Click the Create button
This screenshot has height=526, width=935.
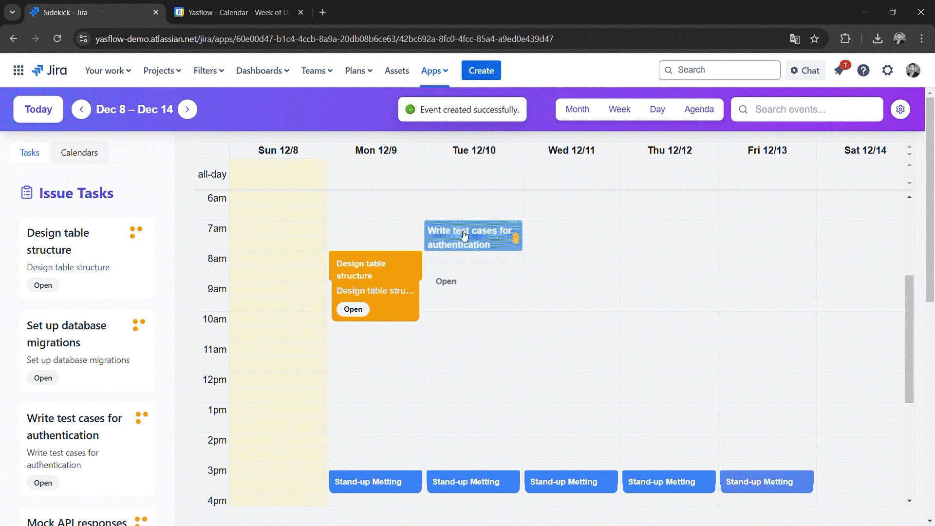pyautogui.click(x=481, y=71)
